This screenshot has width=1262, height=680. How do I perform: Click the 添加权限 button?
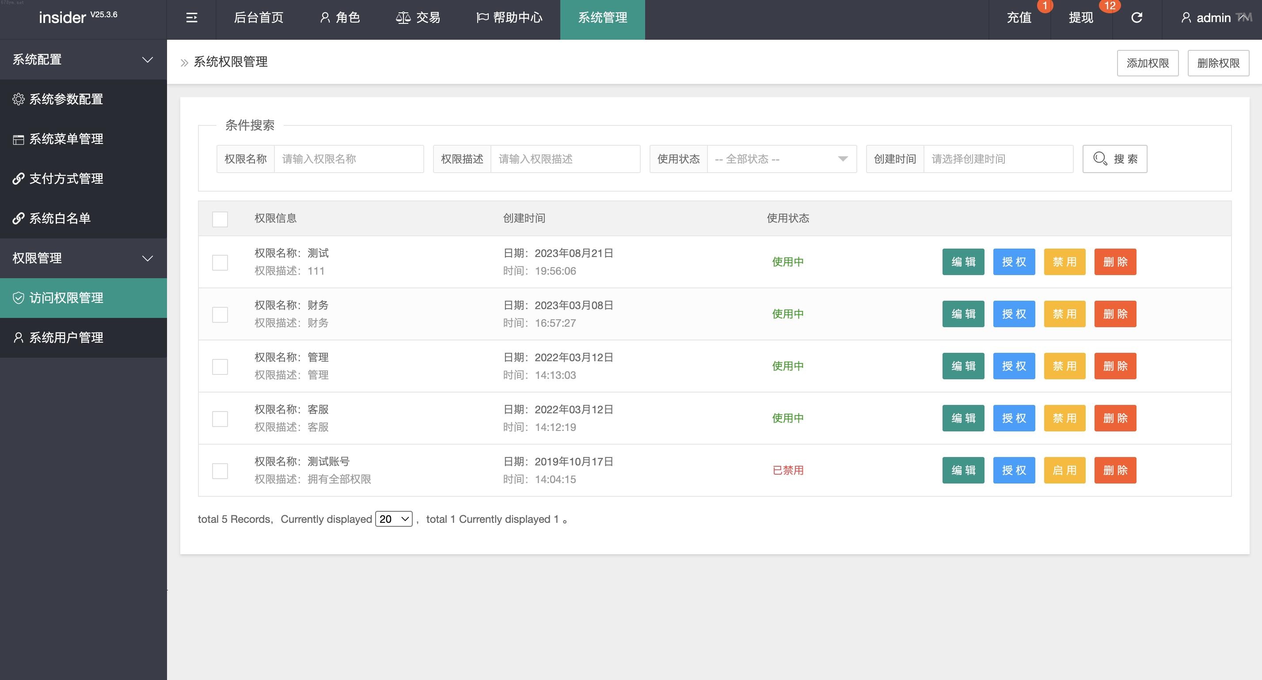(1148, 63)
